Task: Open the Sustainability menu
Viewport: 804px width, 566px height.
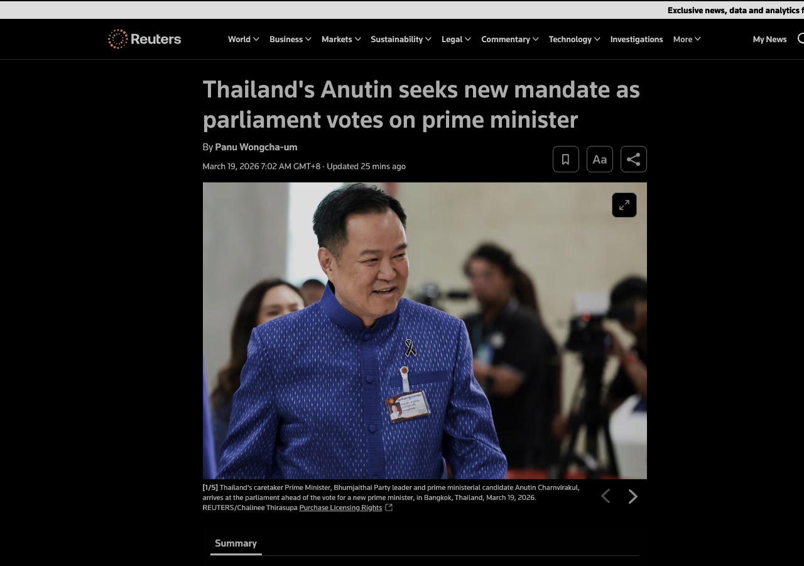Action: 401,39
